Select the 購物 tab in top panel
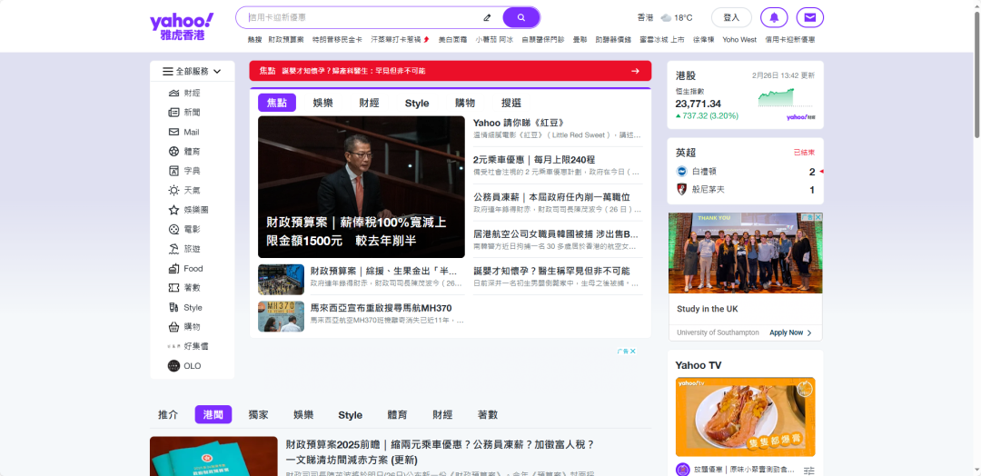 pyautogui.click(x=465, y=104)
